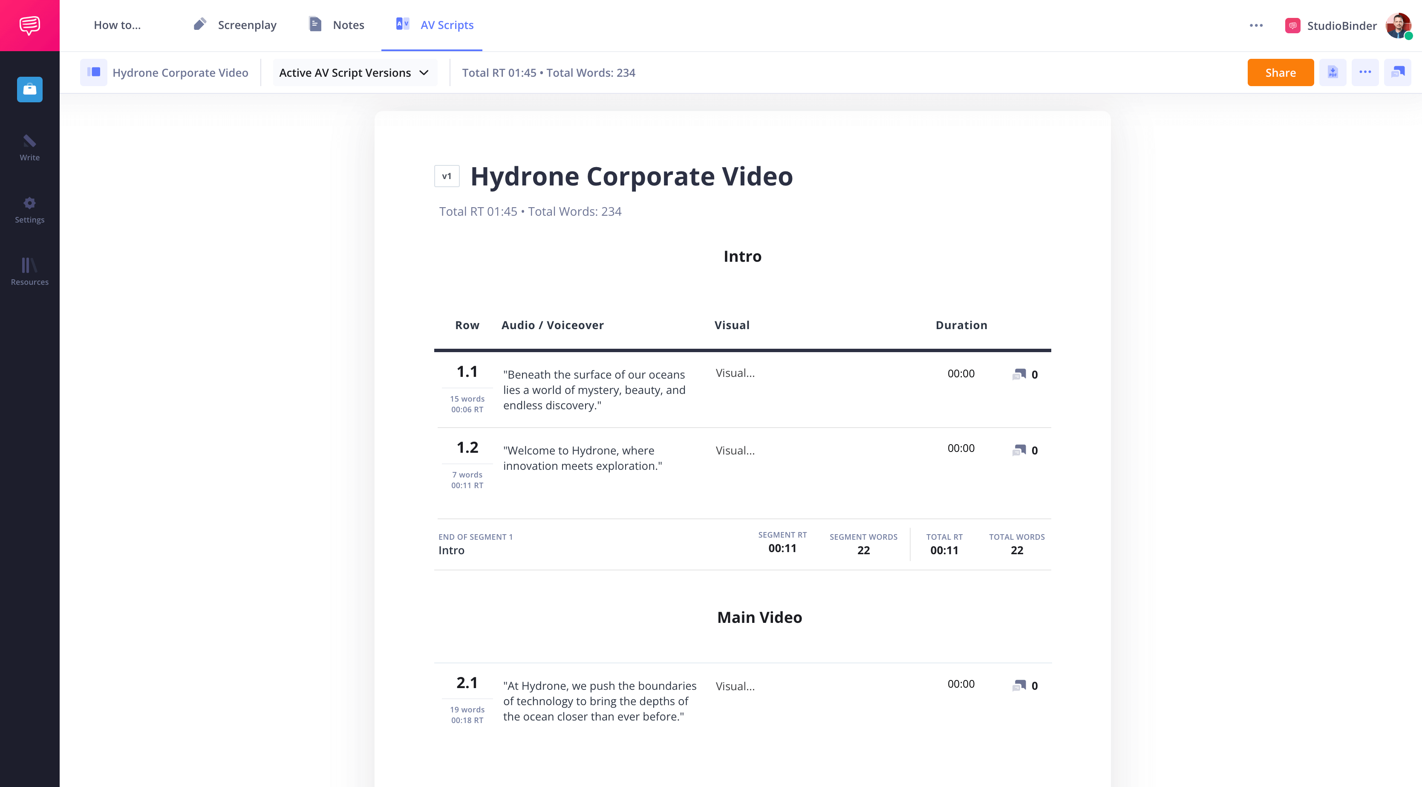Open Settings in left sidebar
This screenshot has width=1422, height=787.
(30, 208)
